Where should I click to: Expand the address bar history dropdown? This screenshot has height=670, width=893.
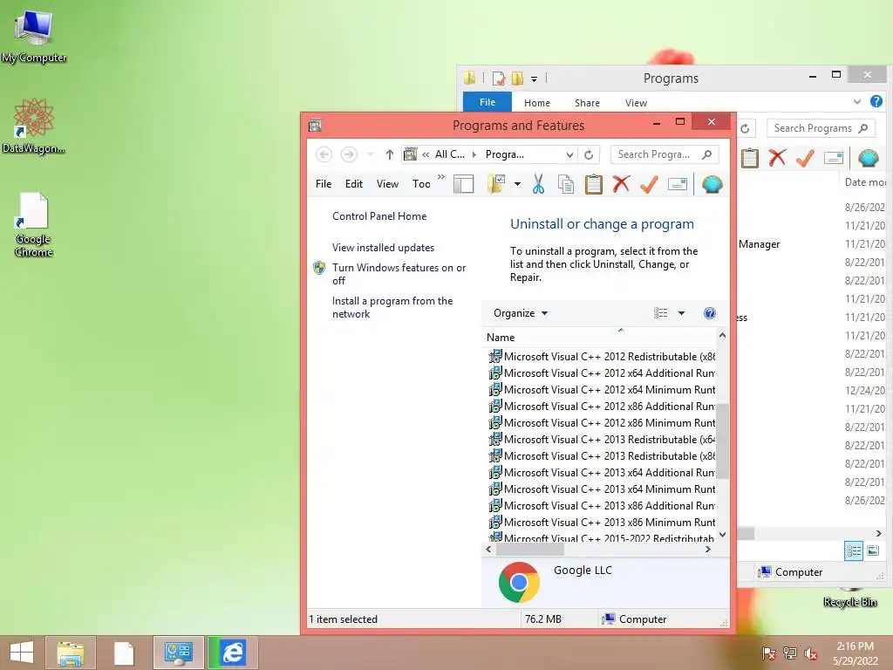pos(569,154)
